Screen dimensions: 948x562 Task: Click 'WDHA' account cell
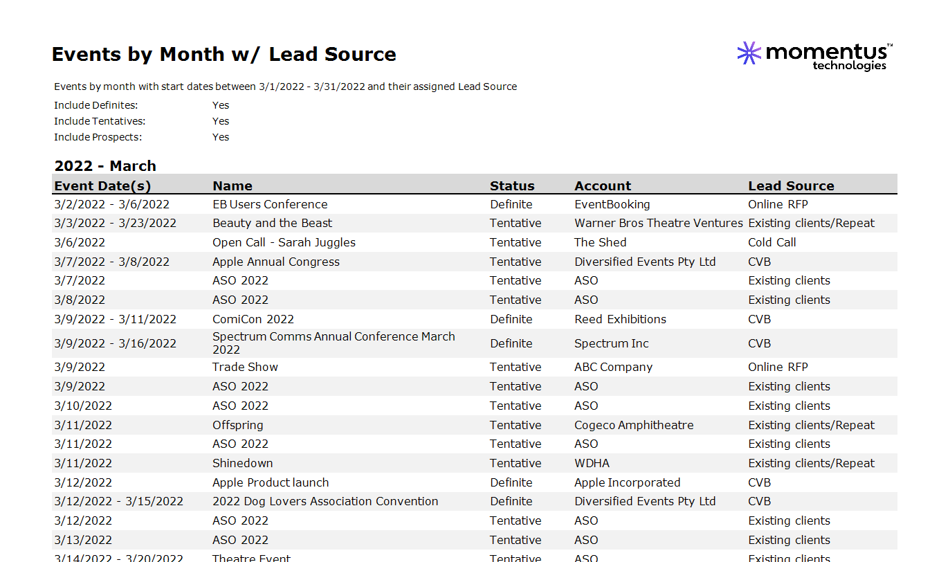[592, 463]
